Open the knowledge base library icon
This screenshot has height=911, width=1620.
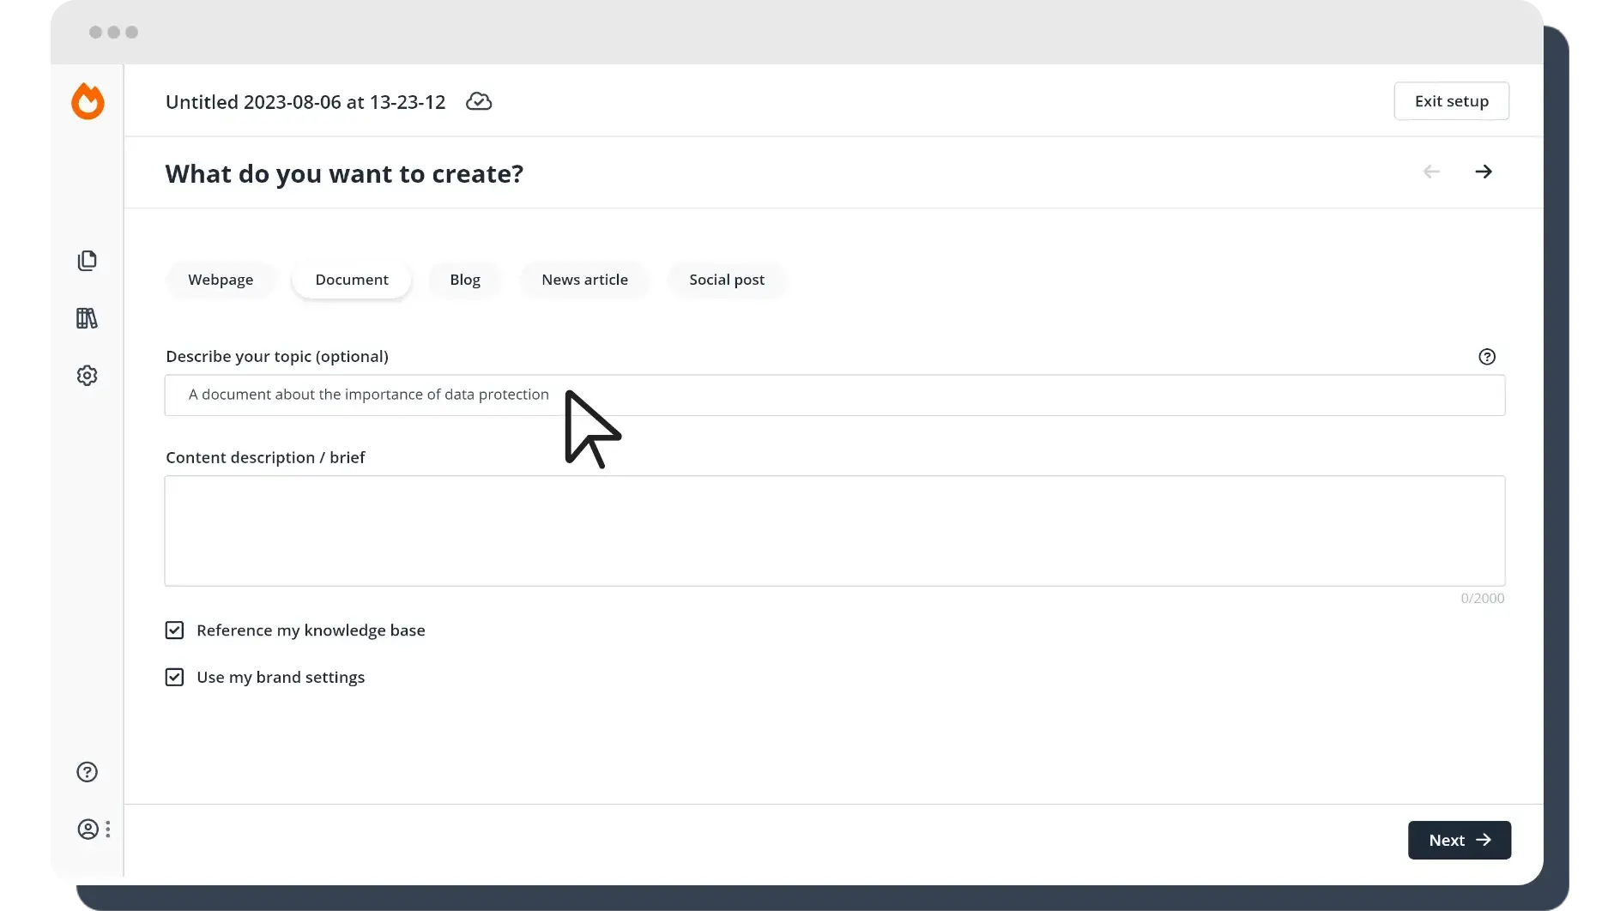[x=87, y=318]
